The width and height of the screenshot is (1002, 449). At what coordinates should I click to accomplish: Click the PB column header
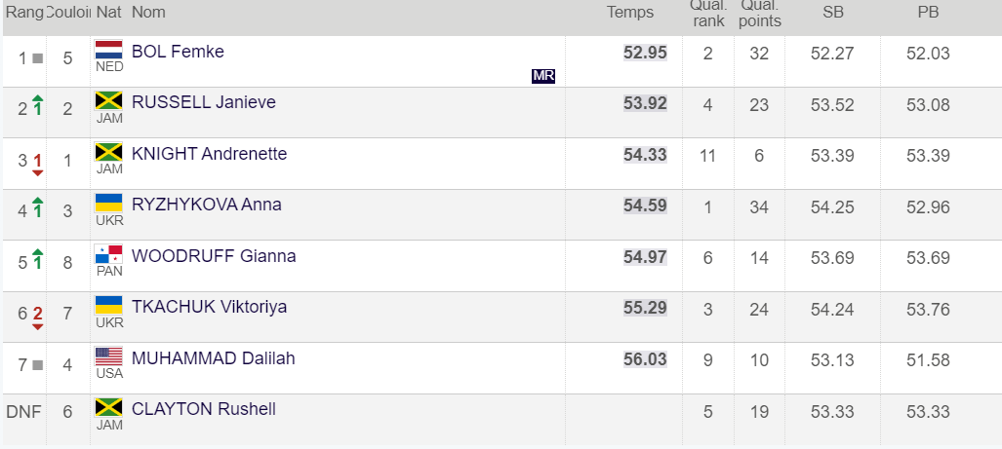[x=928, y=13]
